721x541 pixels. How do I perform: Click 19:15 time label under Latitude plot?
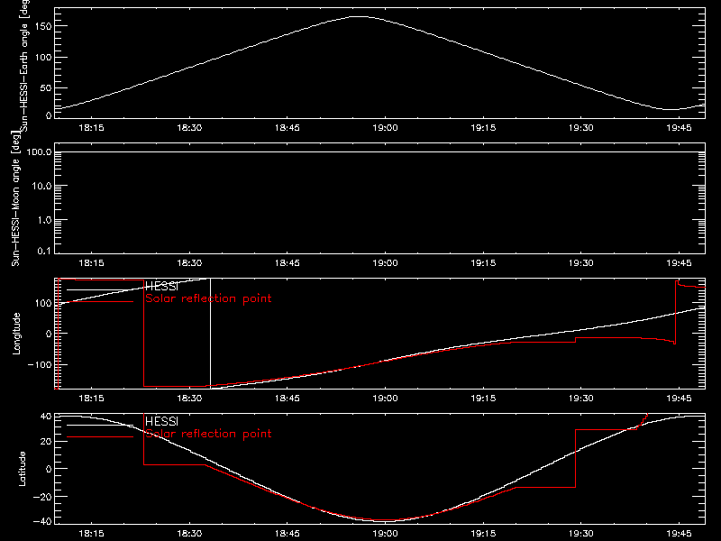483,534
